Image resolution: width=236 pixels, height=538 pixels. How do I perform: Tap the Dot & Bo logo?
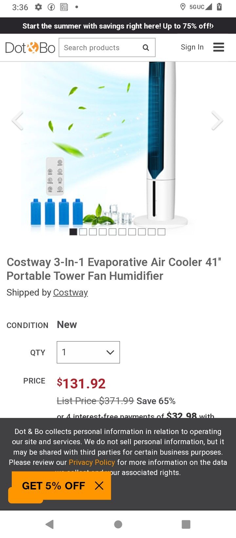pos(30,48)
